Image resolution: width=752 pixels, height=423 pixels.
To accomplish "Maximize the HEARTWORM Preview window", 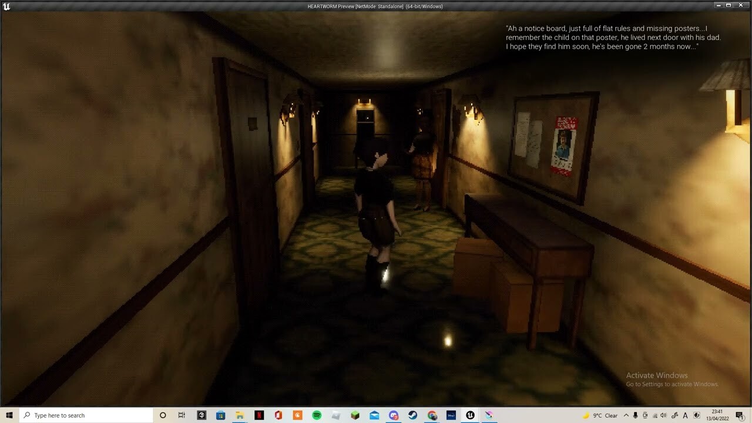I will [x=728, y=5].
